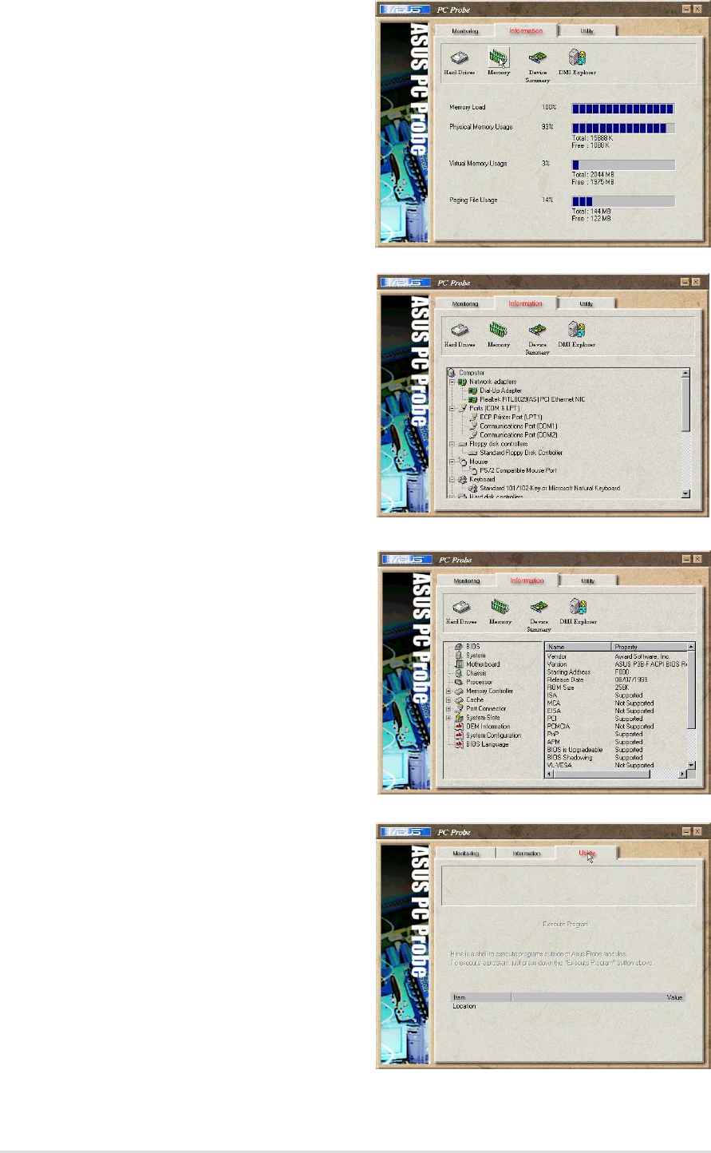Select the Chassis node in DMI tree
The width and height of the screenshot is (711, 1153).
(x=471, y=673)
